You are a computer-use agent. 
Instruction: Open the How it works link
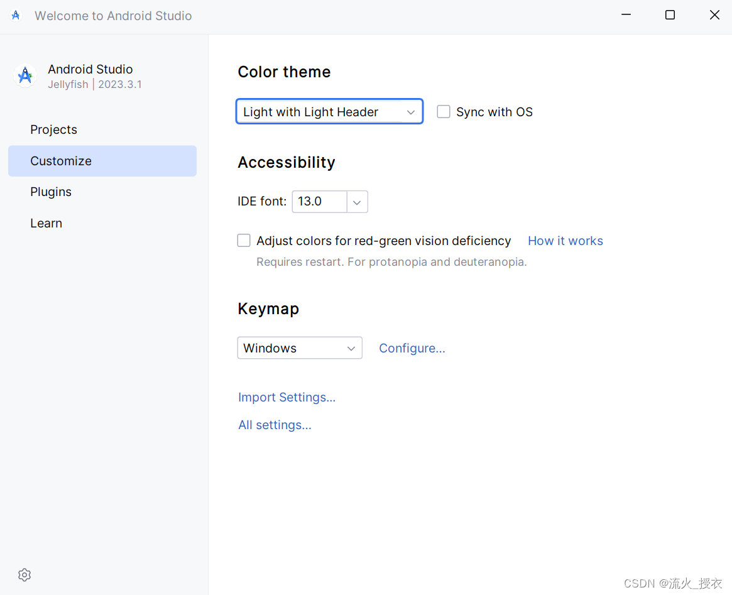pos(565,241)
